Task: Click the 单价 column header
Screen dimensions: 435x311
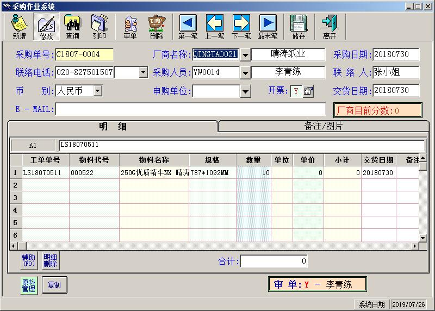Action: click(x=308, y=160)
